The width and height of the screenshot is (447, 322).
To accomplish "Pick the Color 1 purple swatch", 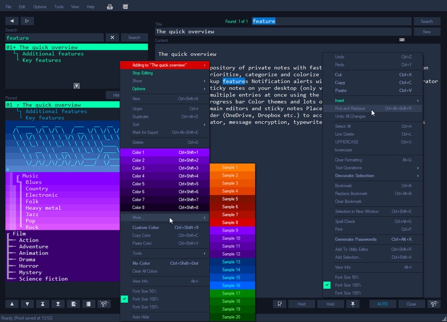I will 165,152.
